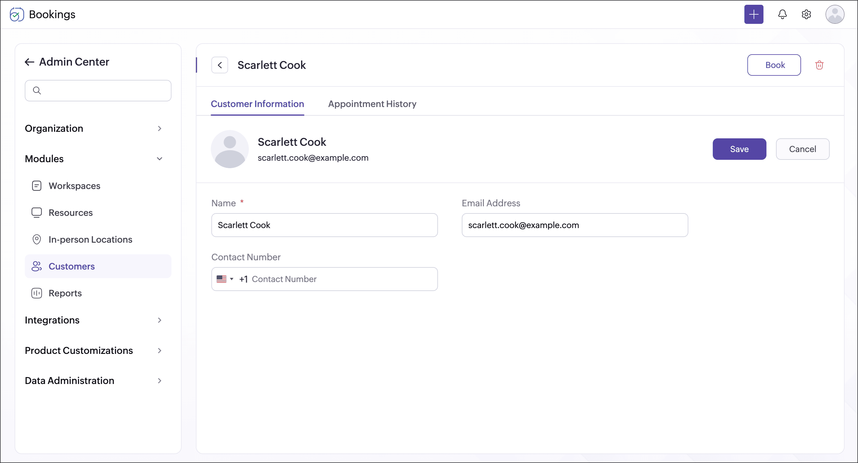Expand the Integrations section
This screenshot has width=858, height=463.
point(94,320)
